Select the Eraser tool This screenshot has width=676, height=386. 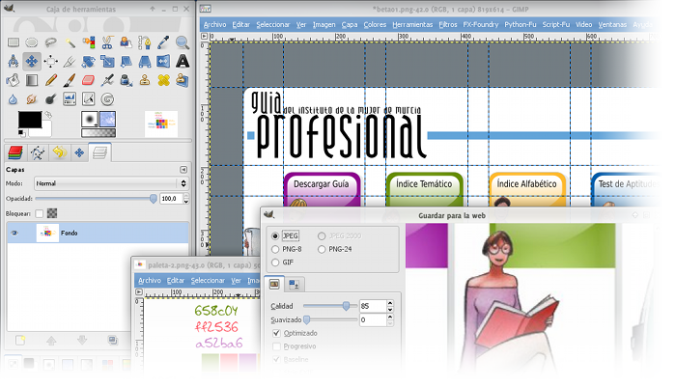point(89,80)
